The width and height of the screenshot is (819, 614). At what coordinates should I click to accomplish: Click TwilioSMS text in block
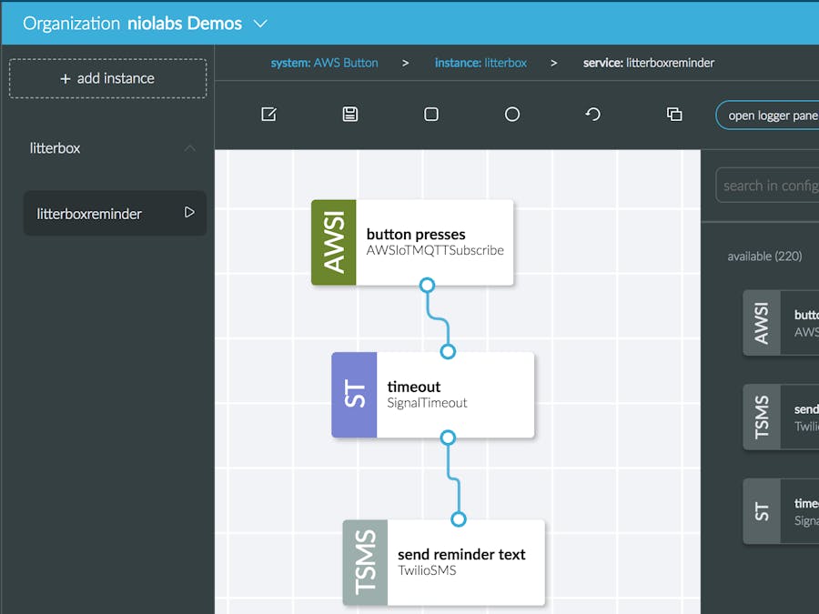(428, 570)
